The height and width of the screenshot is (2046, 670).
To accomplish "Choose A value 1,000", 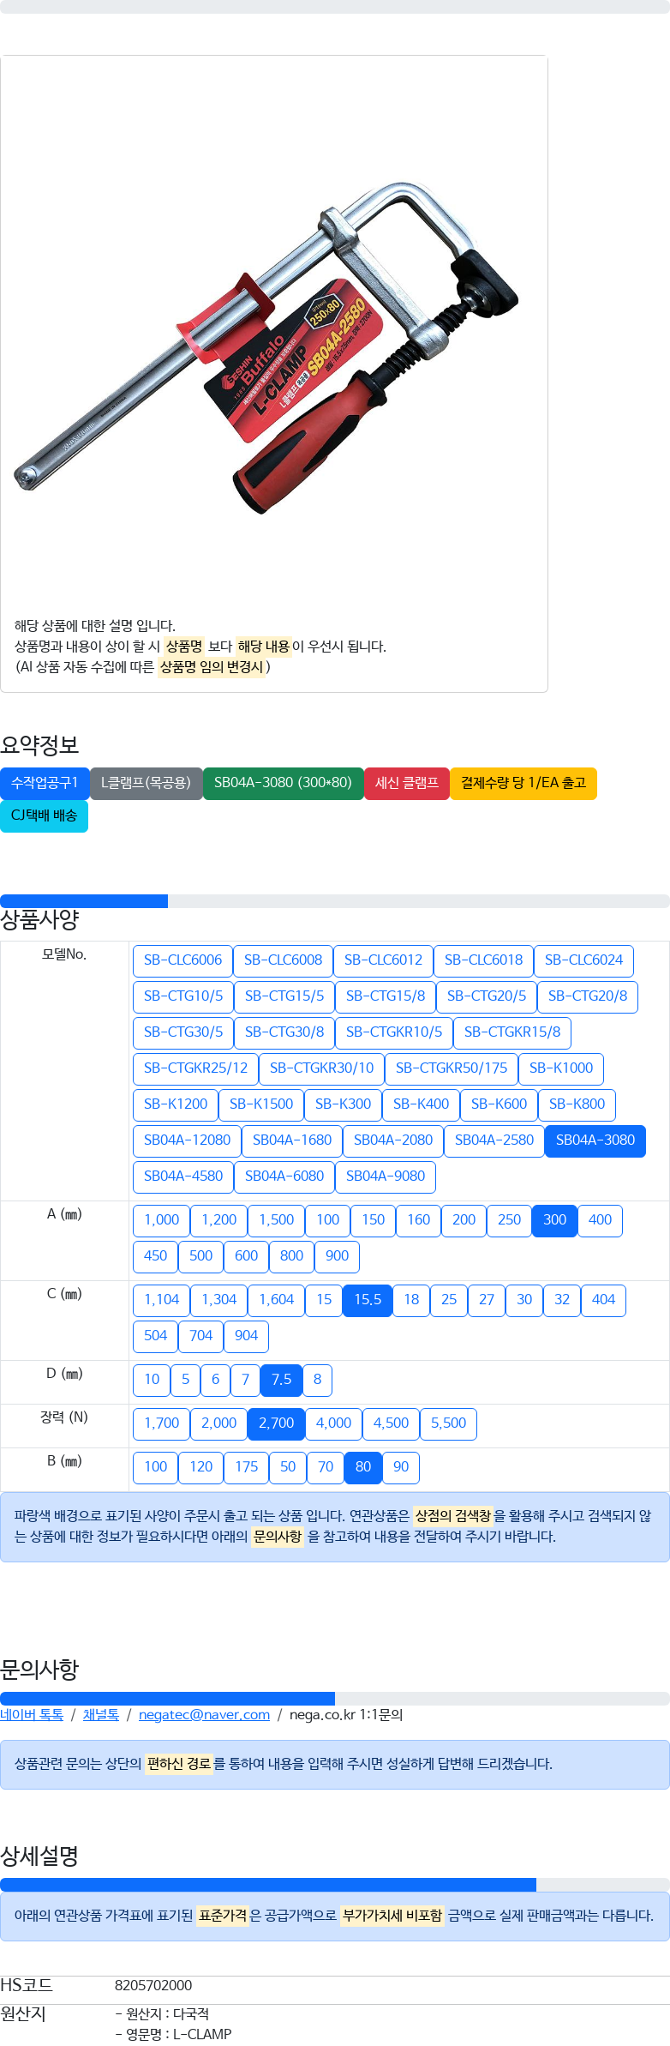I will (x=161, y=1220).
